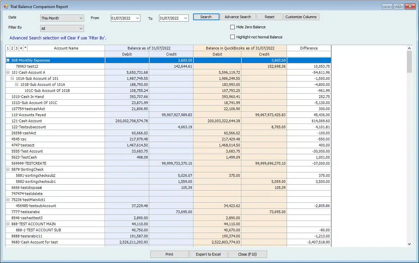419x263 pixels.
Task: Collapse the 5879 SortingCheck group
Action: coord(8,169)
